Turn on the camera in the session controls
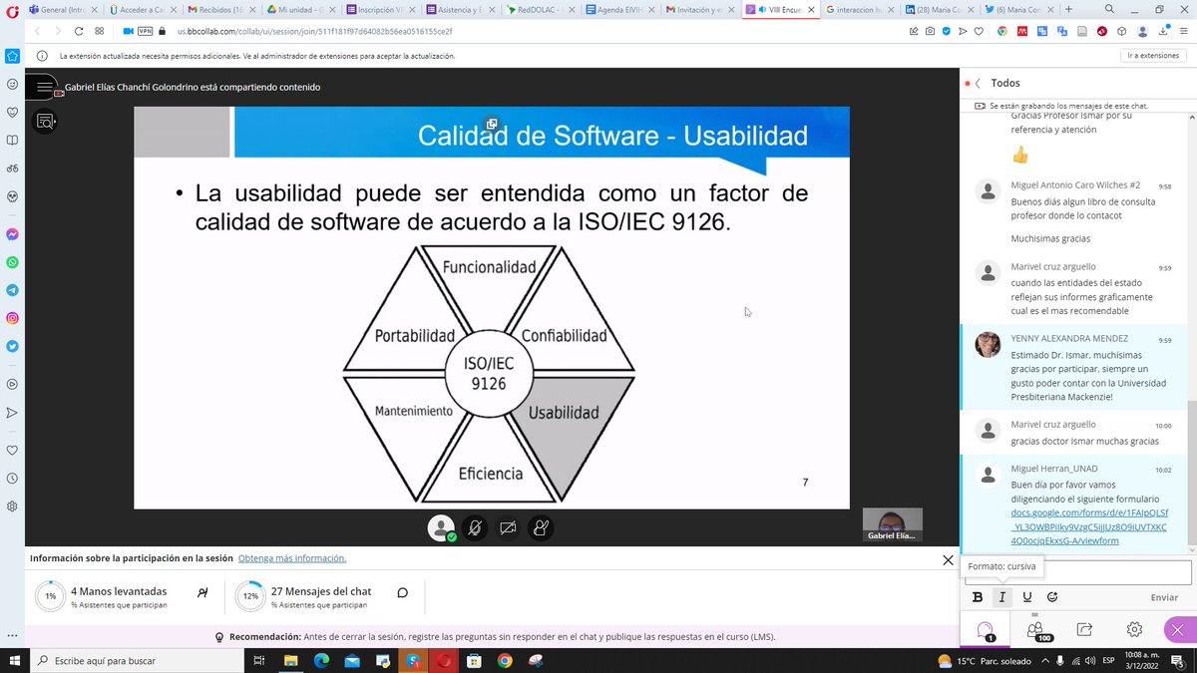The width and height of the screenshot is (1197, 673). [508, 528]
